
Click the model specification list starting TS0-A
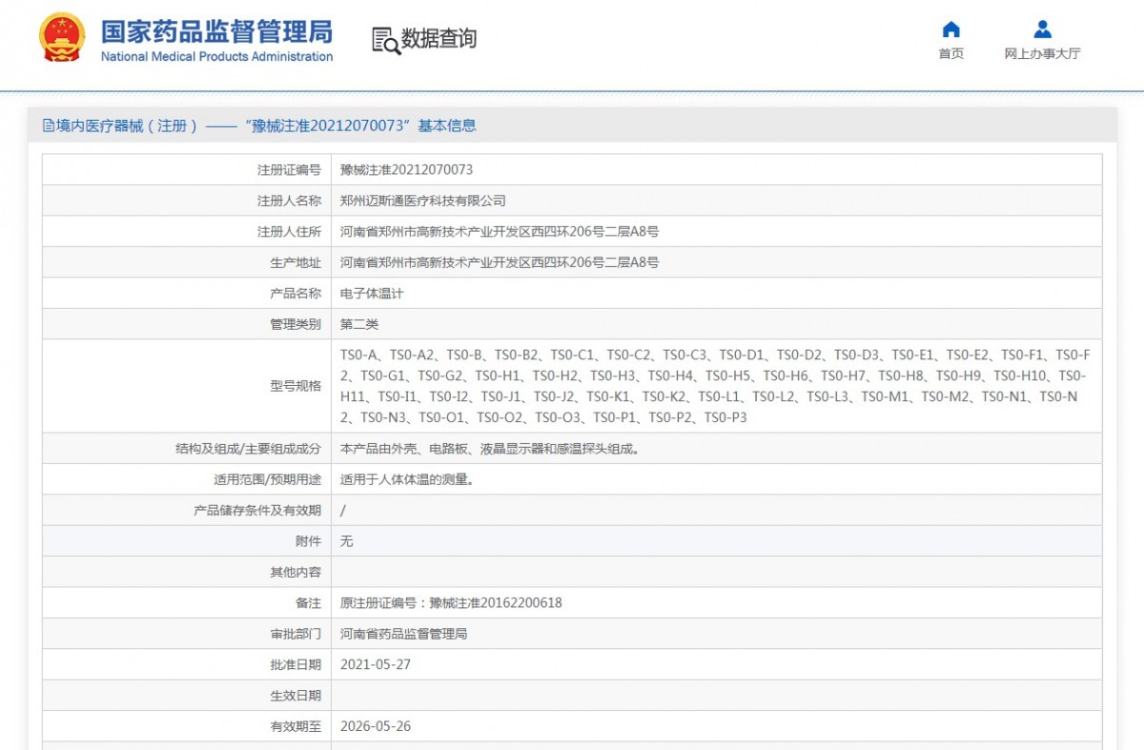[x=715, y=386]
